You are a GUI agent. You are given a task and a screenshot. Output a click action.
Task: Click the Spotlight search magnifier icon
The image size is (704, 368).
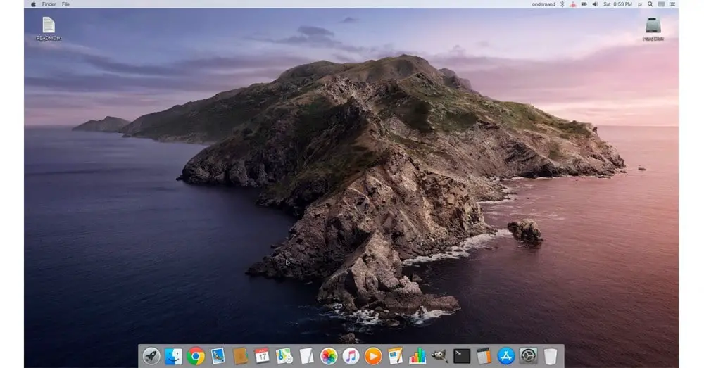pyautogui.click(x=650, y=4)
